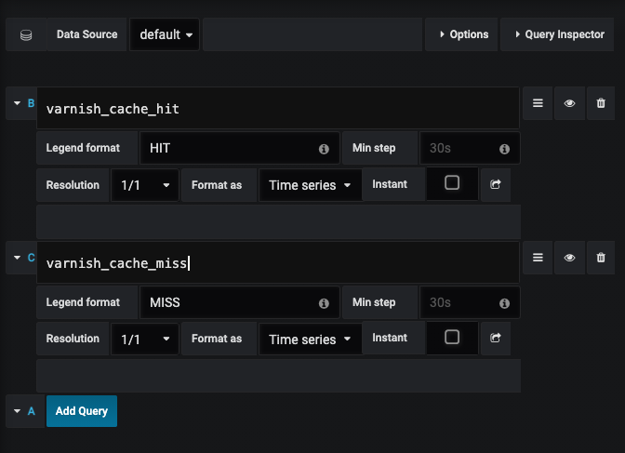The height and width of the screenshot is (453, 625).
Task: Open Resolution 1/1 dropdown for query B
Action: [145, 185]
